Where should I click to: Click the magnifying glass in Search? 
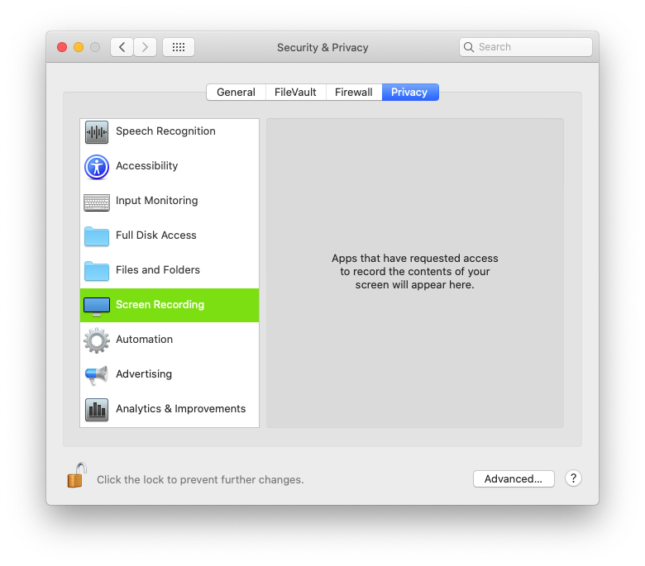point(469,47)
